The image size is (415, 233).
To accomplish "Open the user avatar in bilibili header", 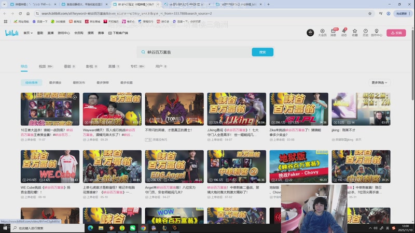I will 310,33.
